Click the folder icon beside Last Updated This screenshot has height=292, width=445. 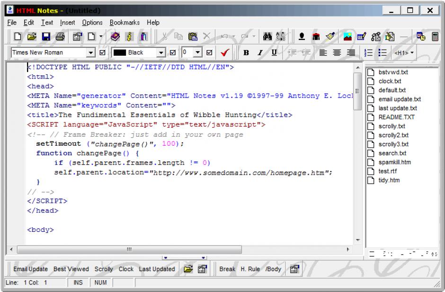[188, 269]
